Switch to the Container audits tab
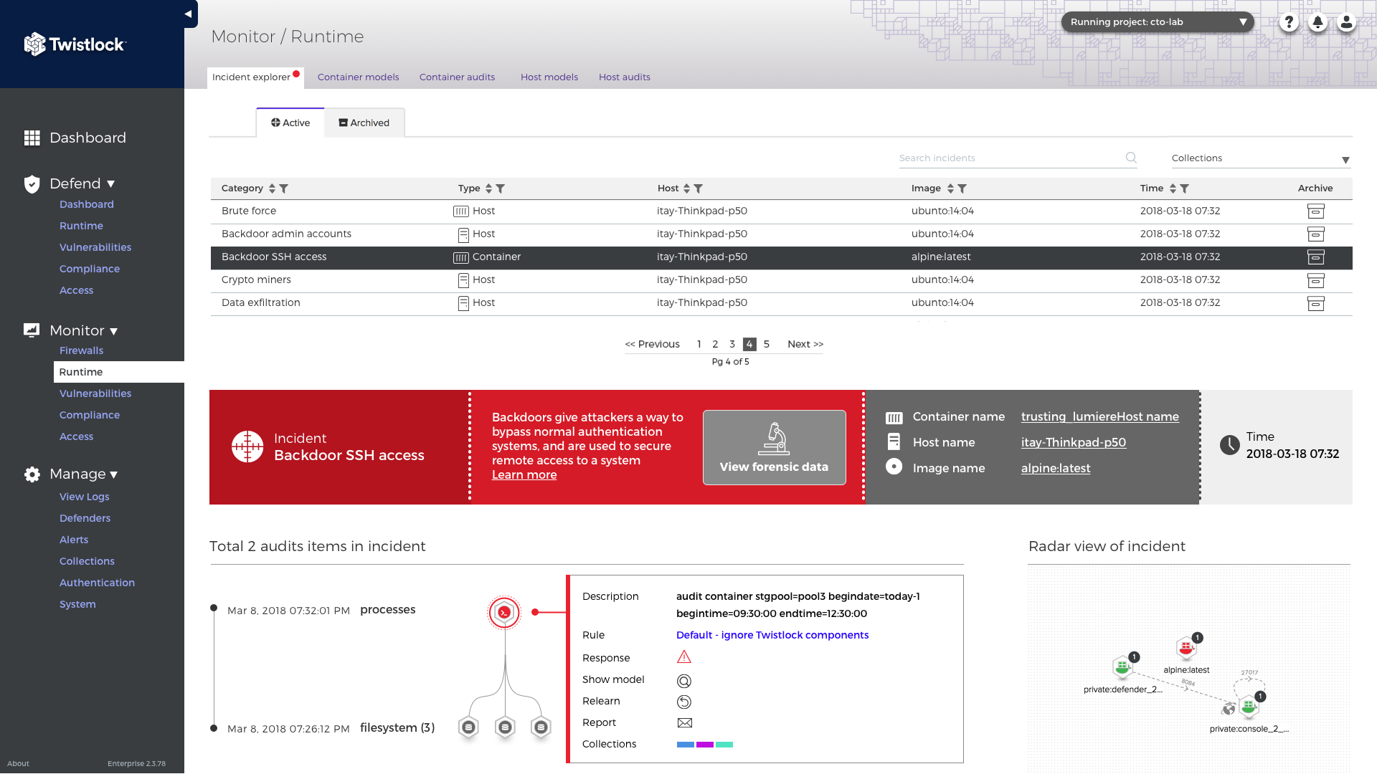 (457, 77)
